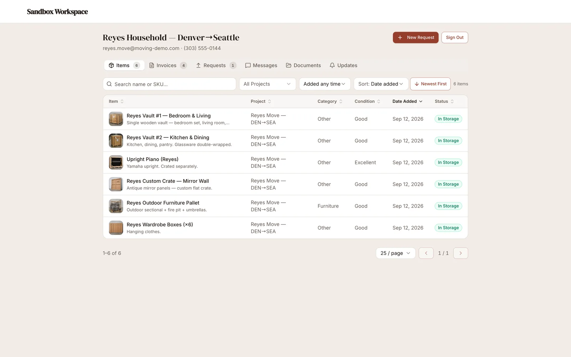Focus the Search name or SKU field
The image size is (571, 357).
click(170, 84)
